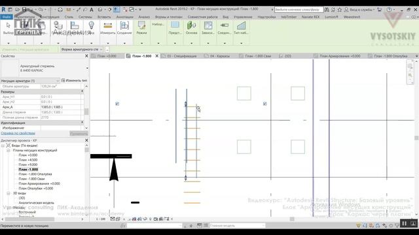Screen dimensions: 419x235
Task: Switch to the План Армирования +0.000 view tab
Action: tap(340, 56)
